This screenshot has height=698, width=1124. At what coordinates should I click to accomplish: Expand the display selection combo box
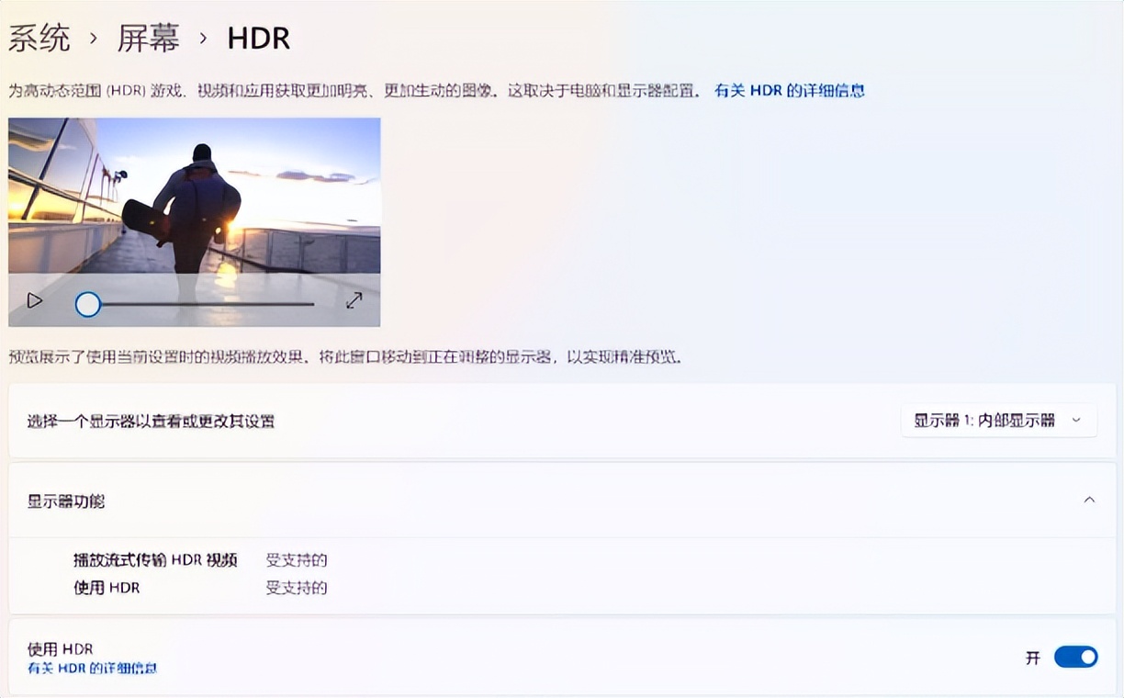[x=998, y=421]
